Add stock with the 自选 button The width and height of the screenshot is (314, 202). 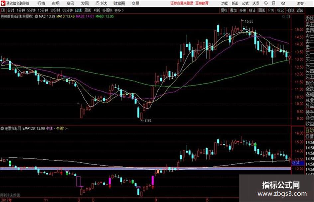(x=290, y=10)
